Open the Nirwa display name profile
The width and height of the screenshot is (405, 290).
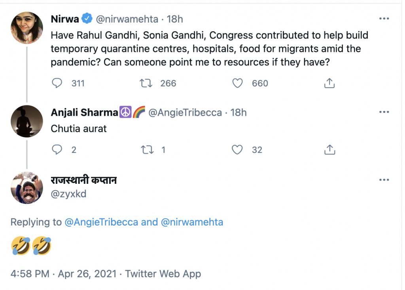click(65, 19)
